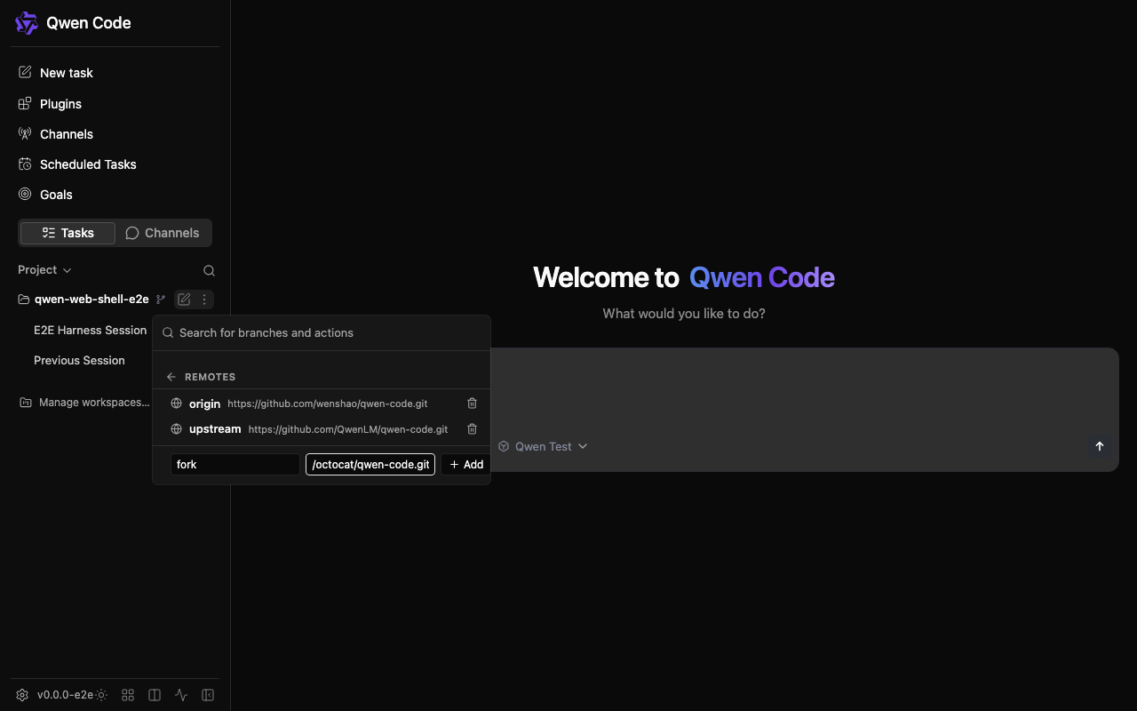Image resolution: width=1137 pixels, height=711 pixels.
Task: Open the grid view icon in footer
Action: pyautogui.click(x=128, y=695)
